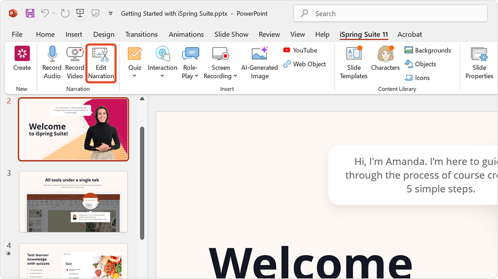Click the slide panel scroll-up arrow

pos(142,99)
